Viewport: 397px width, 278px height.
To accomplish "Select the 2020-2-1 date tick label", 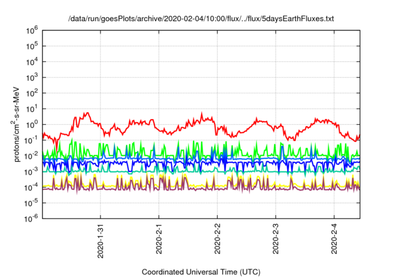I will [x=159, y=238].
